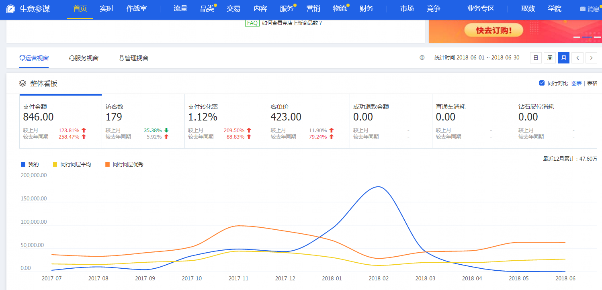Click the 快去订购! banner button
The height and width of the screenshot is (290, 602).
coord(493,31)
